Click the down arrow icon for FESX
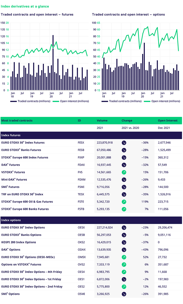Image resolution: width=183 pixels, height=304 pixels. (124, 143)
